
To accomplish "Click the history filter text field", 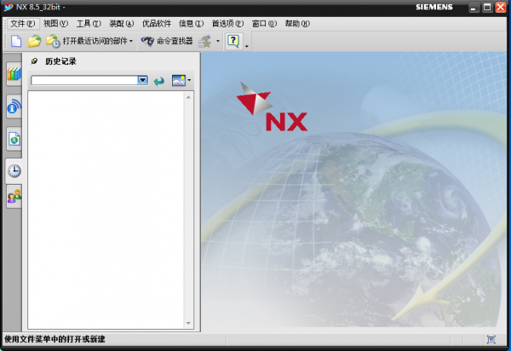I will tap(84, 80).
